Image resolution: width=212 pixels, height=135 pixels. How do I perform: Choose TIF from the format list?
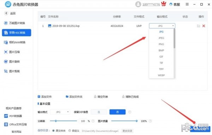click(x=161, y=63)
